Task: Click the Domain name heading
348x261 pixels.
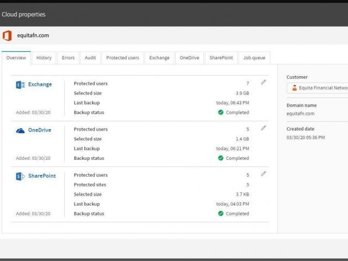Action: point(302,105)
